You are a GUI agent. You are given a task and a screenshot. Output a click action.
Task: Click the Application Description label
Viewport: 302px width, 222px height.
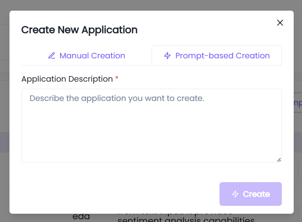67,79
